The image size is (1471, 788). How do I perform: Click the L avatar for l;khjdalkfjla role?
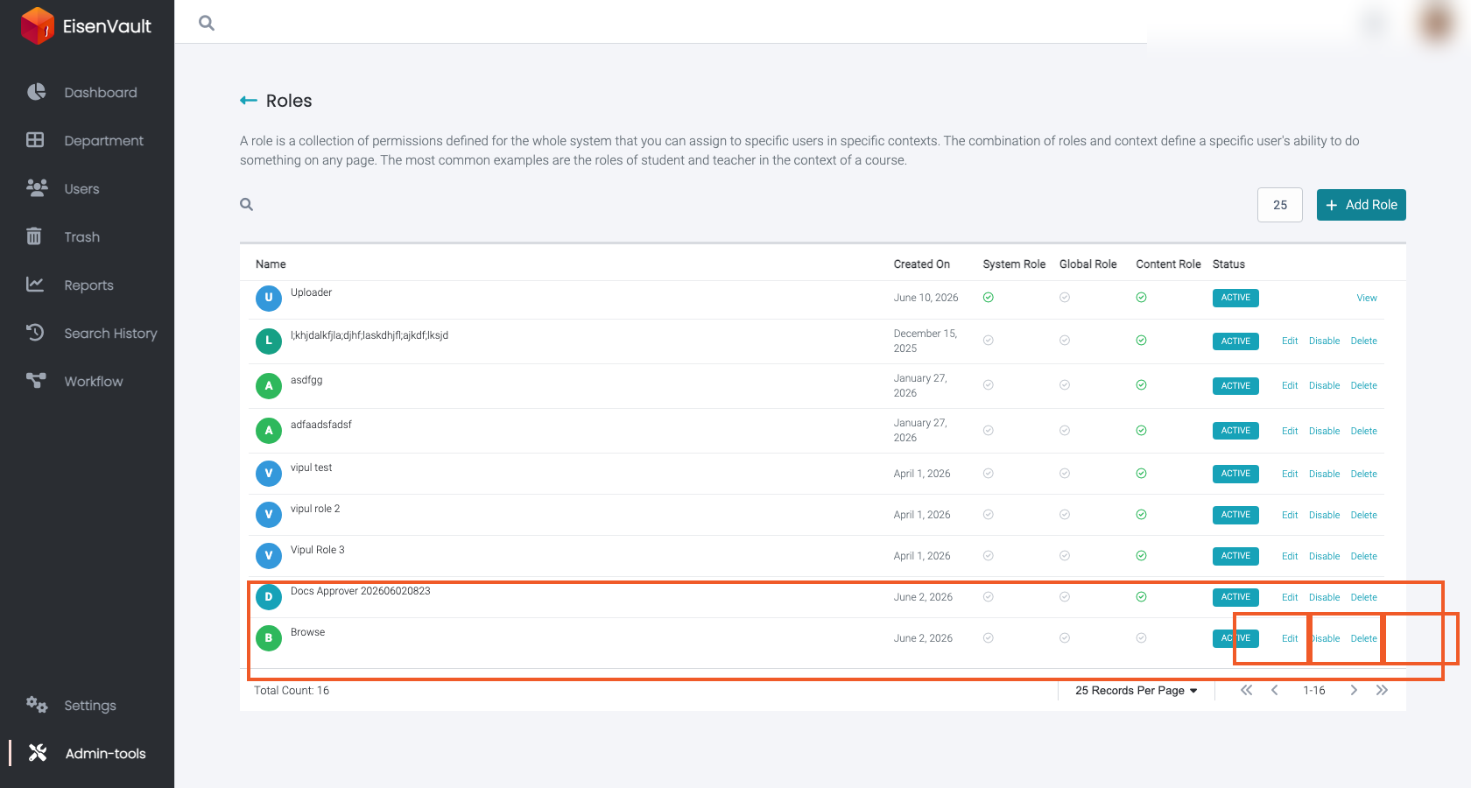tap(269, 341)
